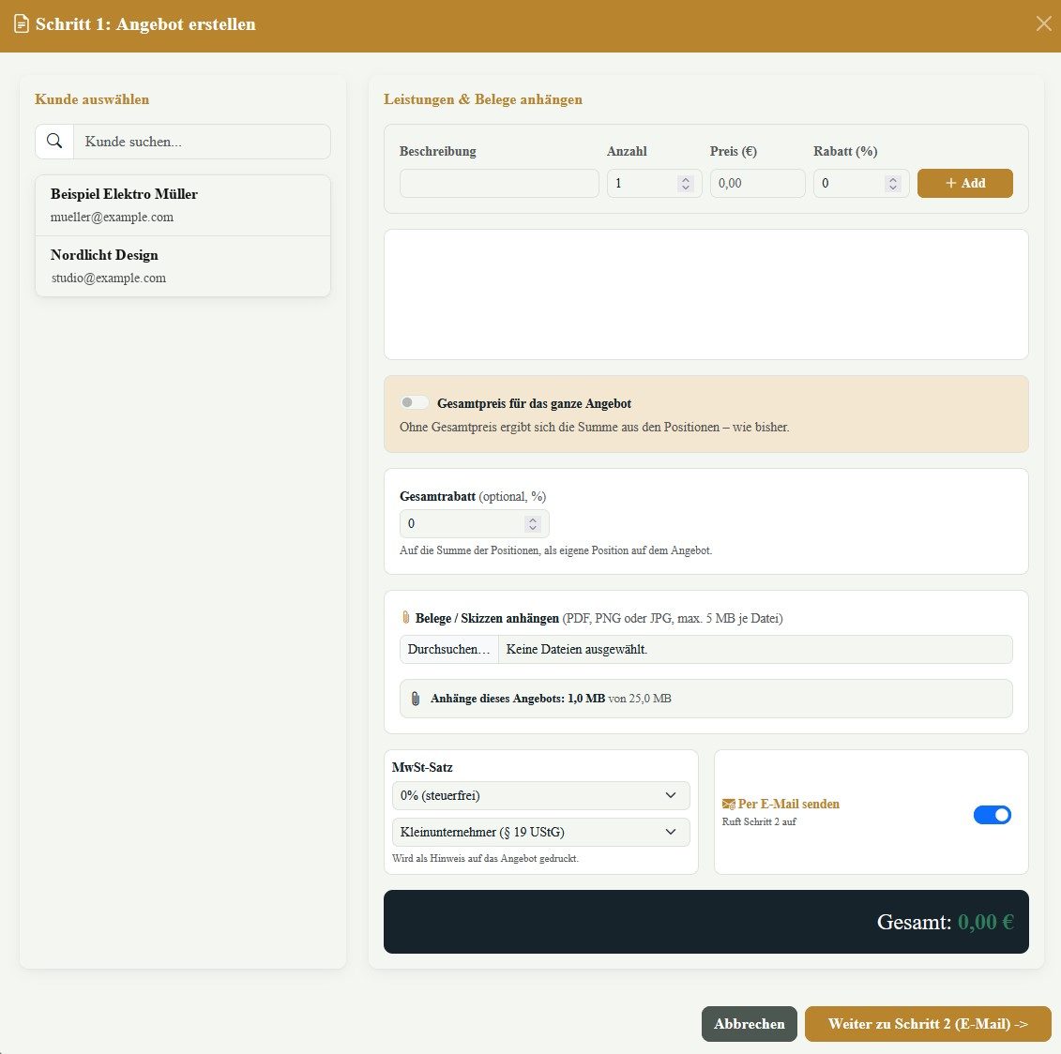Select customer Beispiel Elektro Müller
Image resolution: width=1061 pixels, height=1054 pixels.
tap(183, 205)
